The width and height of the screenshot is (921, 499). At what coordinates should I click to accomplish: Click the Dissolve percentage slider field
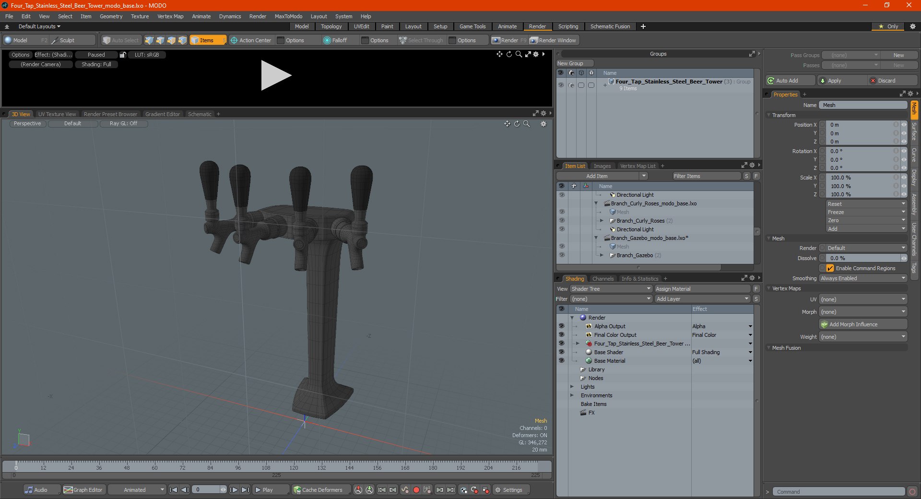[x=863, y=258]
